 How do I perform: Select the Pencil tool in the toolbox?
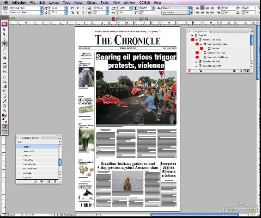(4, 49)
